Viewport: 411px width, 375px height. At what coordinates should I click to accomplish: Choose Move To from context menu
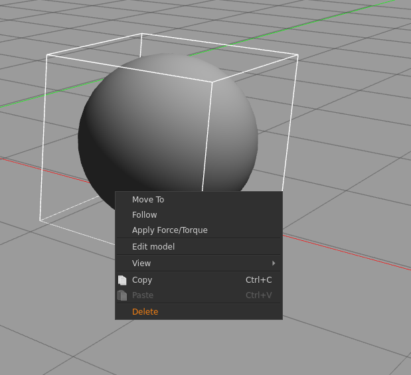tap(199, 200)
